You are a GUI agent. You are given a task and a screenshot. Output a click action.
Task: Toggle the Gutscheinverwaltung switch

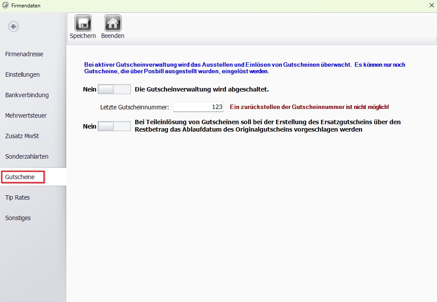tap(114, 89)
